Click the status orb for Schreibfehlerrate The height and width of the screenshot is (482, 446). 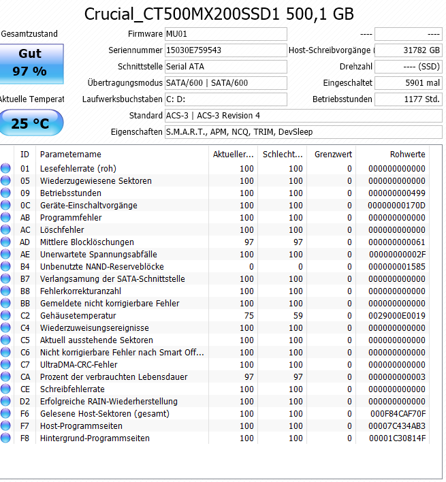[x=5, y=389]
